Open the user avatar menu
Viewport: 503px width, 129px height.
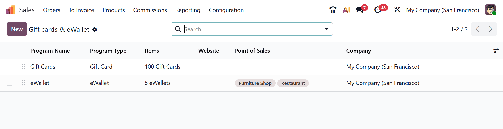pos(490,10)
